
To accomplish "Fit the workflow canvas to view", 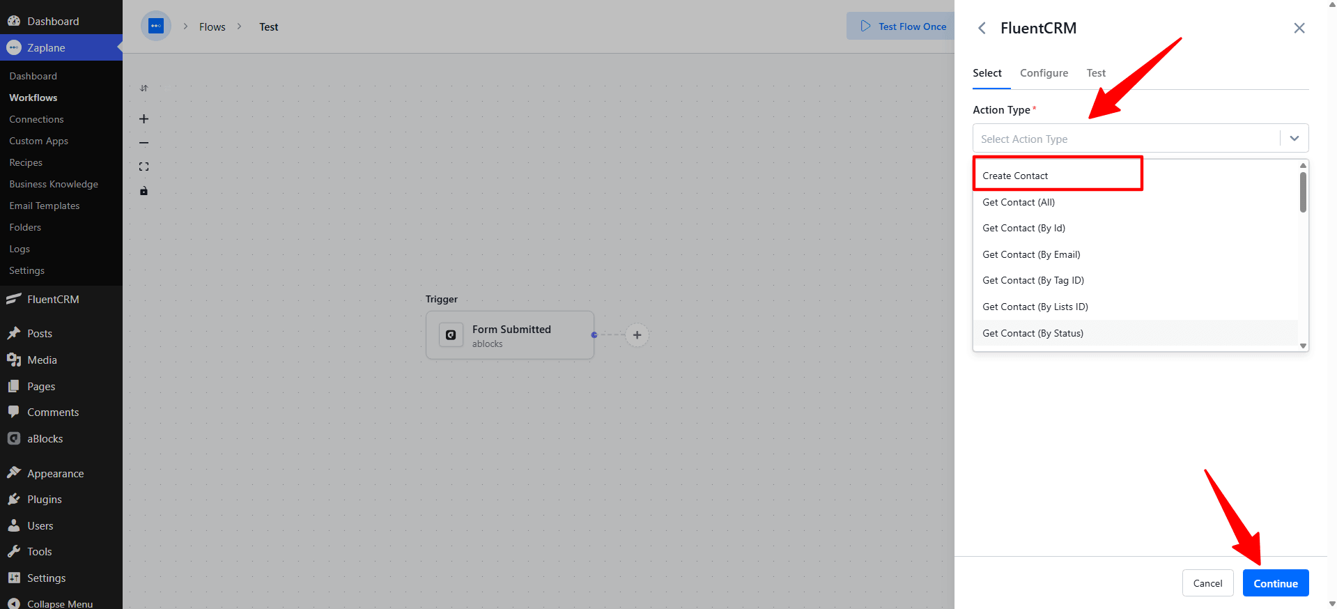I will pos(144,167).
